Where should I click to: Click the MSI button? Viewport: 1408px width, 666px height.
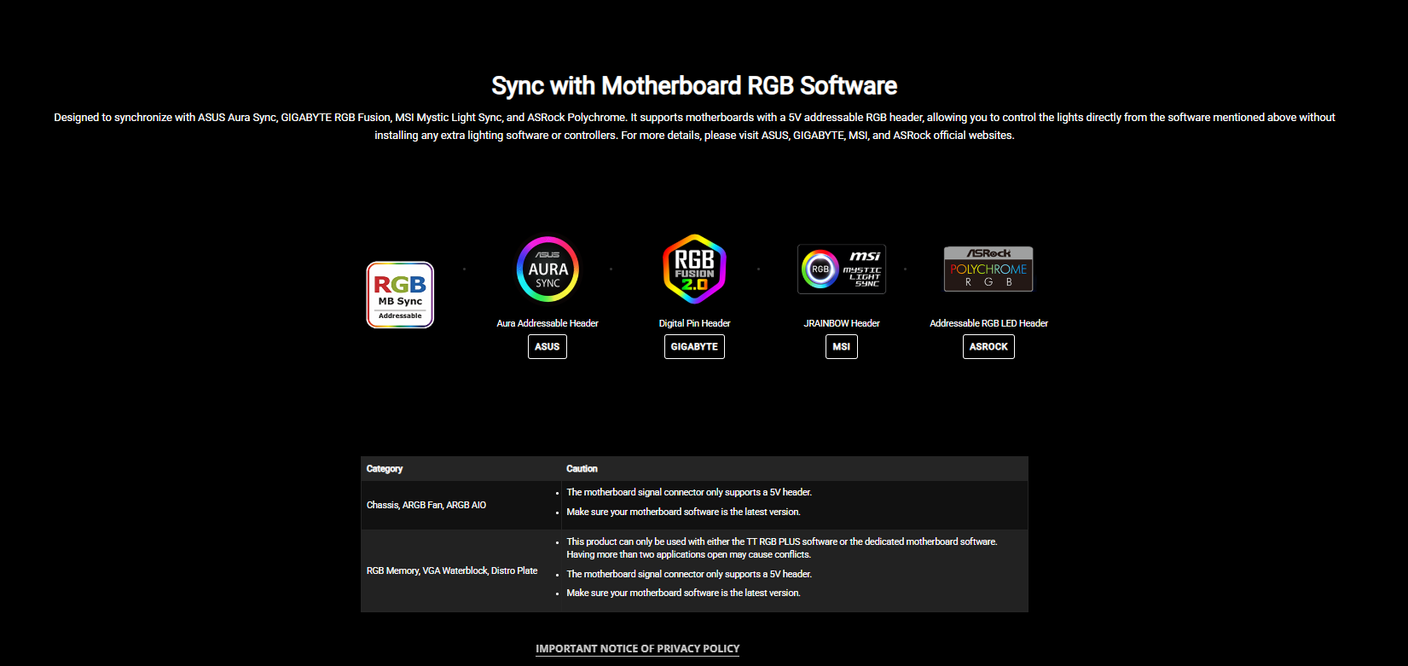pos(842,347)
